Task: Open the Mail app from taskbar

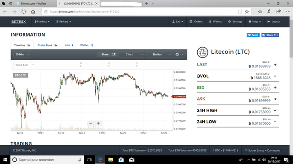Action: tap(131, 160)
